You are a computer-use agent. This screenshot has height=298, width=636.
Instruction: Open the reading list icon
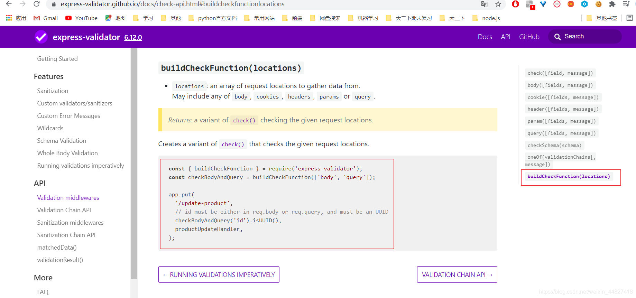629,18
